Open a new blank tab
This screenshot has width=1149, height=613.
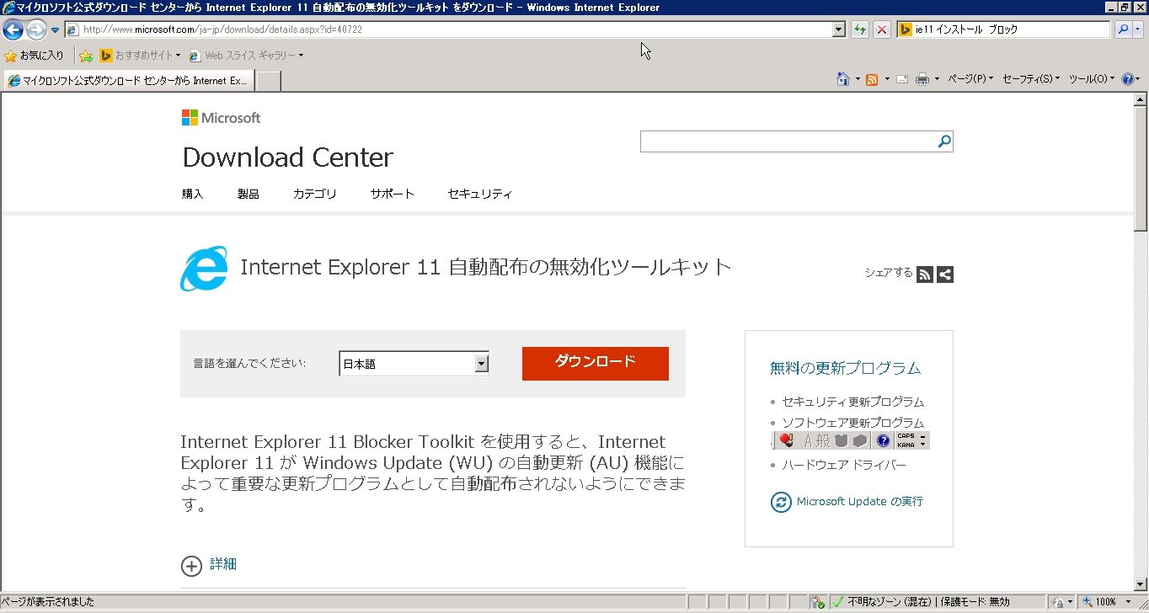point(268,81)
